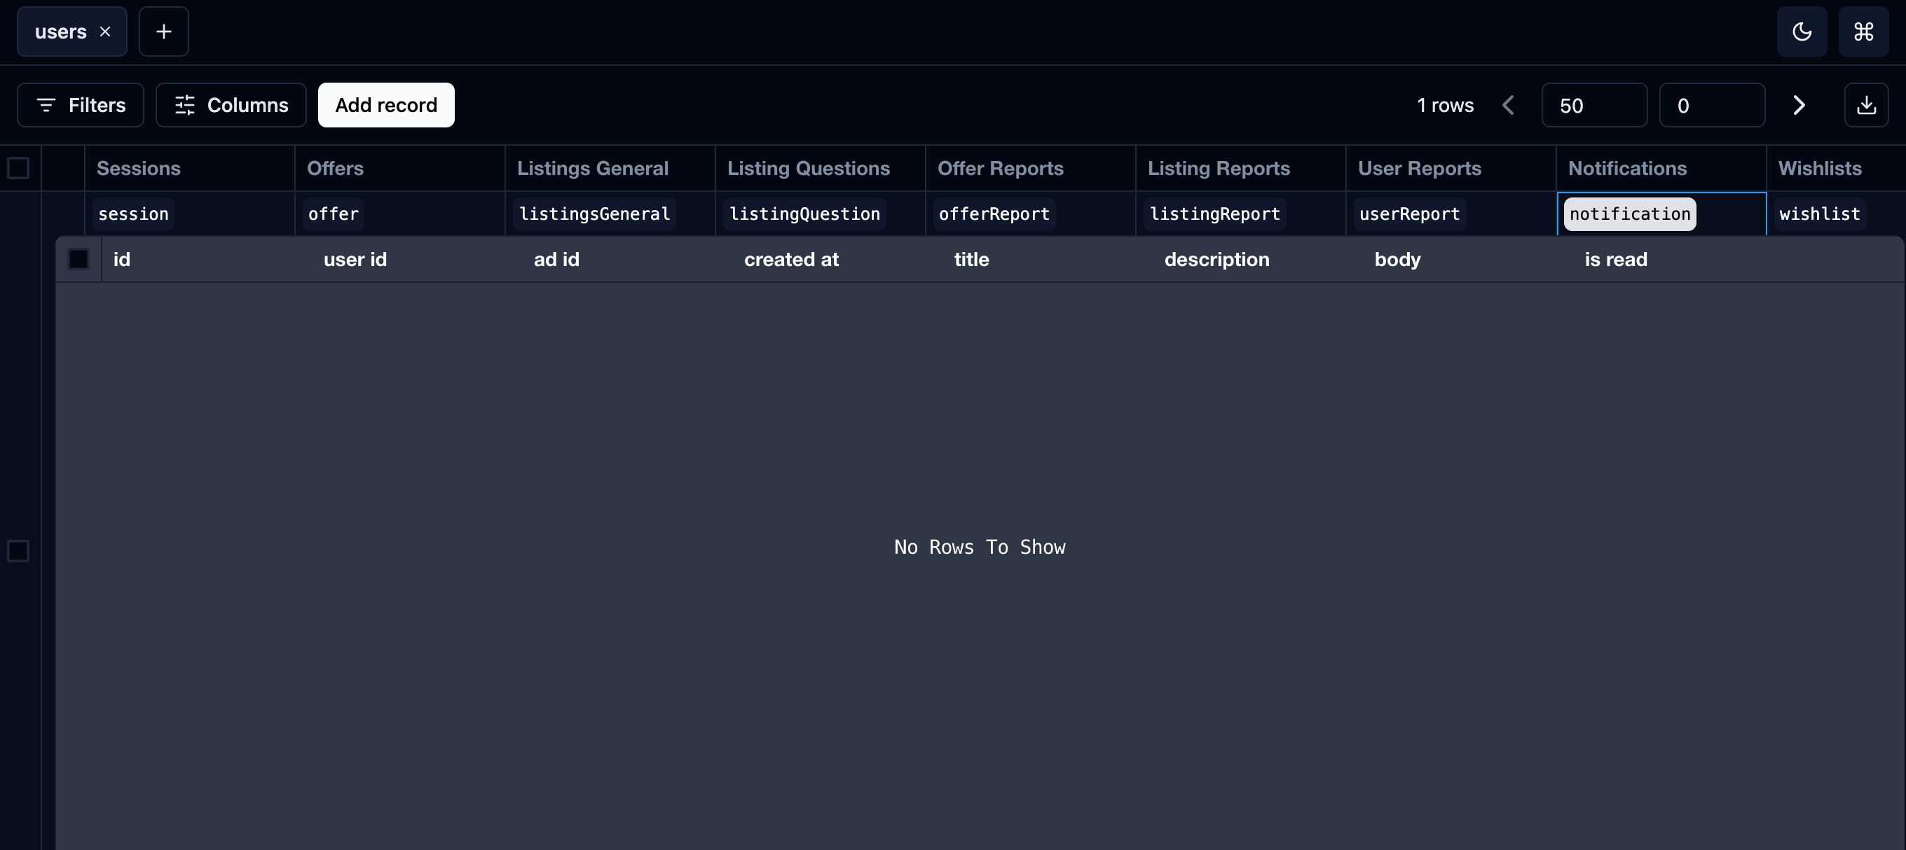Open the Columns settings
This screenshot has width=1906, height=850.
point(231,105)
